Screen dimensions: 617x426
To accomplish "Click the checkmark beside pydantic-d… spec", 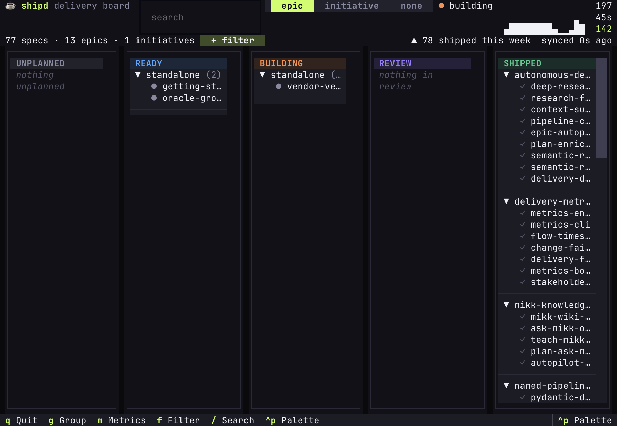I will point(523,397).
